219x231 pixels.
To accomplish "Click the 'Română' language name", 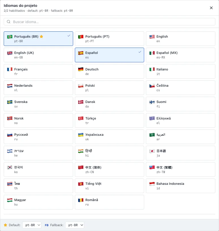I will tap(92, 200).
